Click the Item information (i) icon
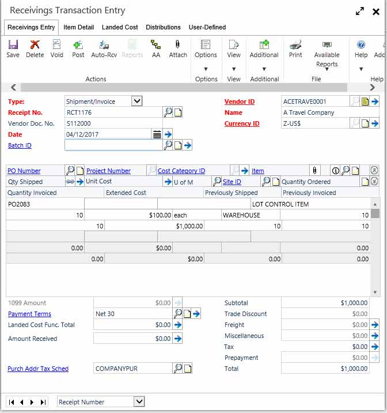 pyautogui.click(x=335, y=171)
